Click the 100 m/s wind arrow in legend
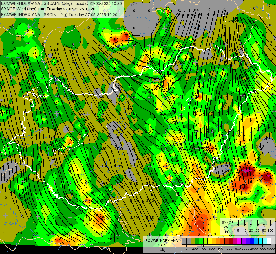The width and height of the screenshot is (276, 254). (x=271, y=223)
